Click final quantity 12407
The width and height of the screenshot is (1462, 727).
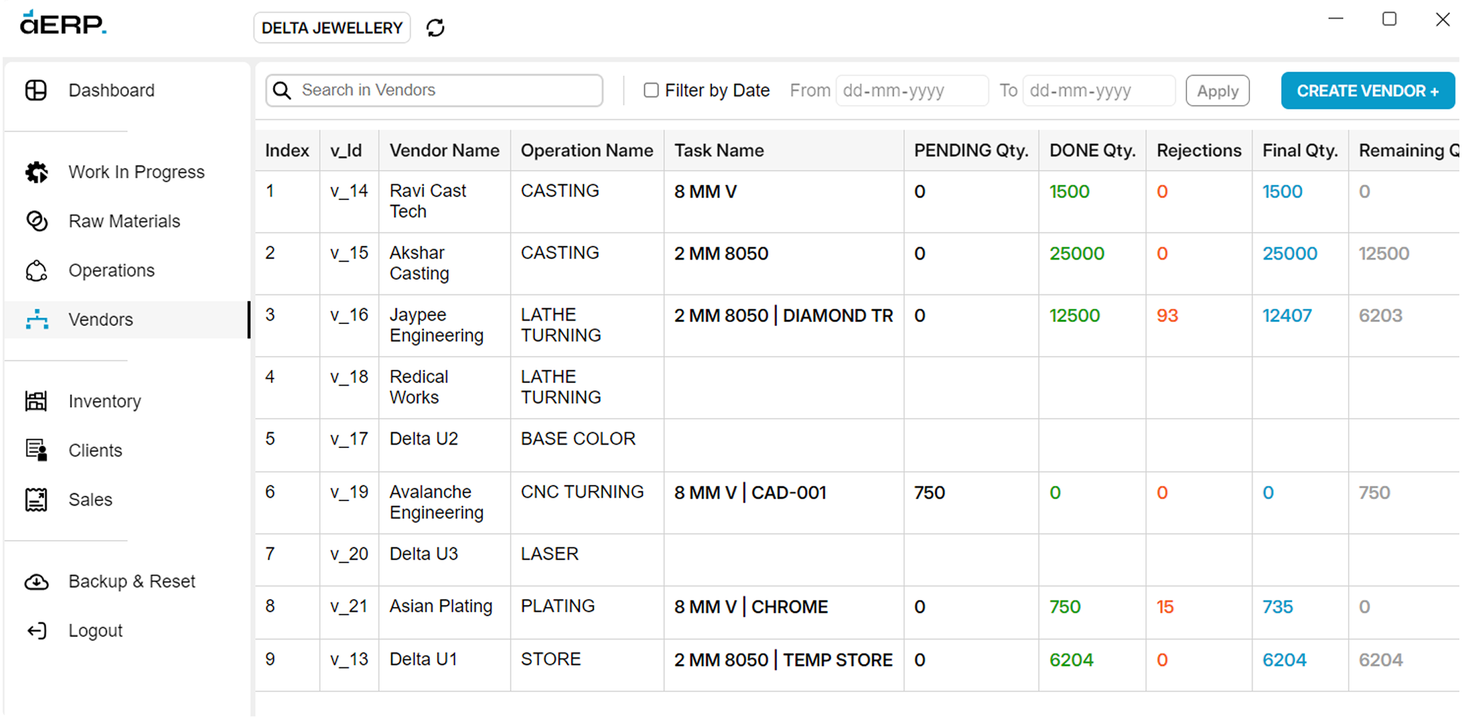tap(1286, 315)
